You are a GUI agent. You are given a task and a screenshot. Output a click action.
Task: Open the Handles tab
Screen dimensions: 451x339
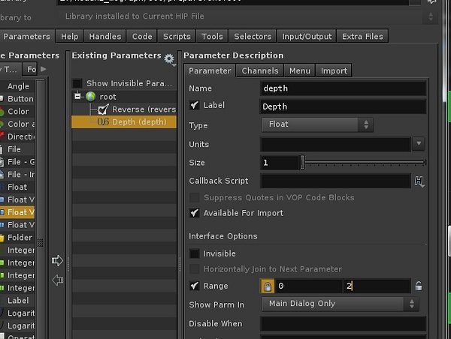coord(105,37)
